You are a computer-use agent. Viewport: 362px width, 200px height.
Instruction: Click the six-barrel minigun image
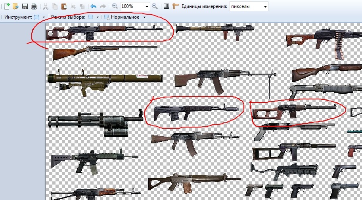95,123
